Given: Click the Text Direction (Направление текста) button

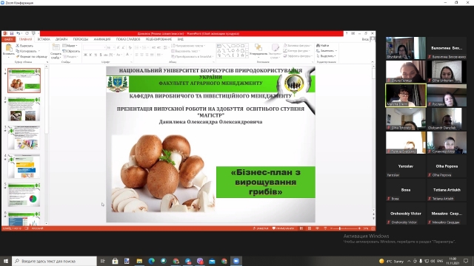Looking at the screenshot, I should [x=187, y=46].
